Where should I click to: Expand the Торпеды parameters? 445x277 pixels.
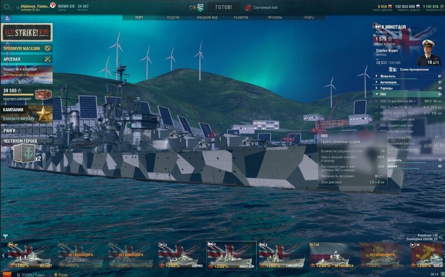[408, 88]
